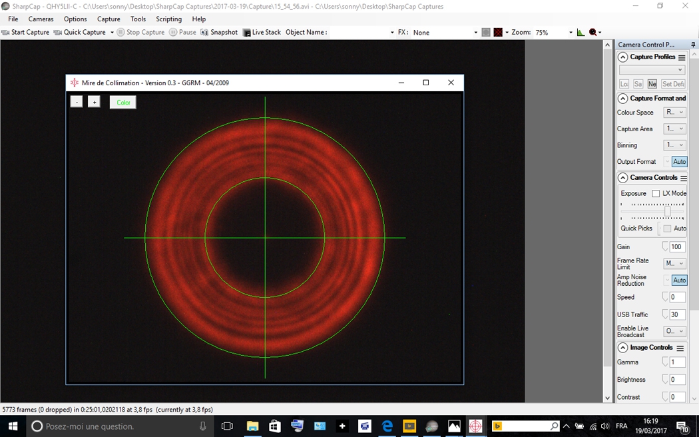Open the Capture Profiles combo box
The image size is (699, 437).
point(652,69)
